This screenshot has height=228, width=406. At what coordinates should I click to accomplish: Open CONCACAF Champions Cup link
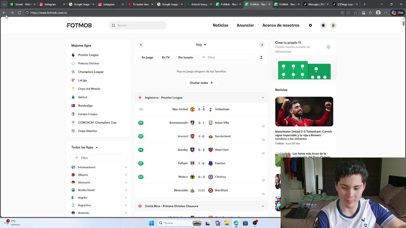point(97,123)
